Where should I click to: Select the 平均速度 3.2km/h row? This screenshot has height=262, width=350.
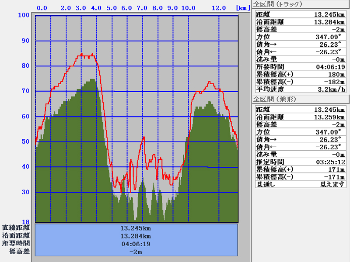point(300,89)
